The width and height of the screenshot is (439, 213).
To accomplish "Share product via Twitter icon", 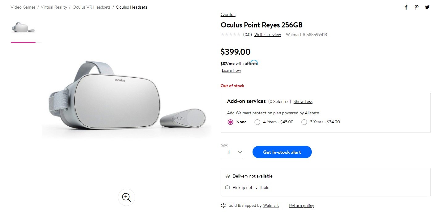I will tap(427, 7).
